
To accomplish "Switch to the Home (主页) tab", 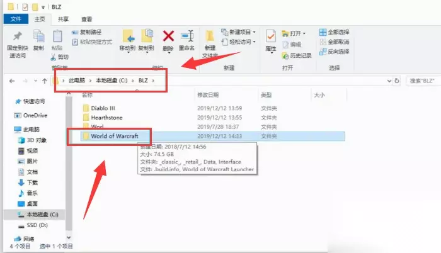I will (40, 19).
